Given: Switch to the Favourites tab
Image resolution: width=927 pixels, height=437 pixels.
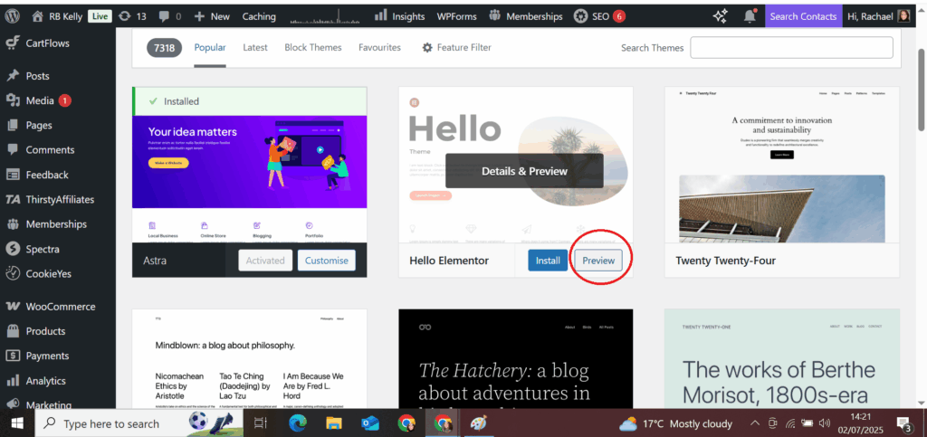Looking at the screenshot, I should 379,47.
